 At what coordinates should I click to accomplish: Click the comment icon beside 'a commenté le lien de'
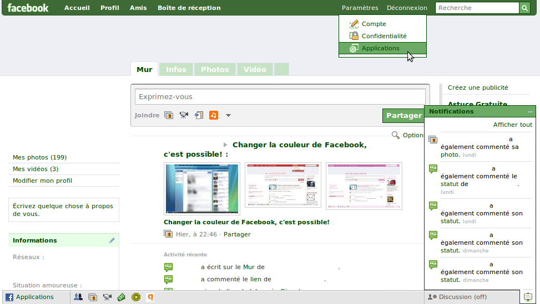pos(168,279)
